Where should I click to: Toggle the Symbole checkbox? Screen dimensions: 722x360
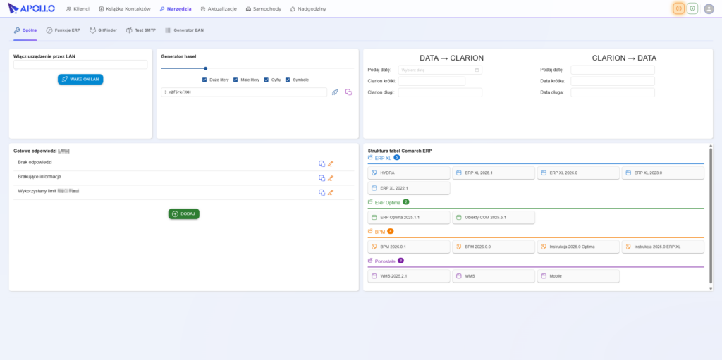(x=288, y=80)
